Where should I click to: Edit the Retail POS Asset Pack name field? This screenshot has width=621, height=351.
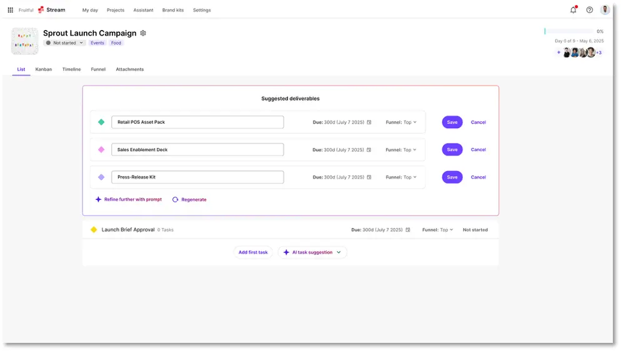pyautogui.click(x=197, y=122)
